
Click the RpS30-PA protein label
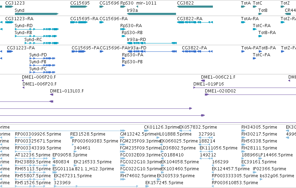133,55
